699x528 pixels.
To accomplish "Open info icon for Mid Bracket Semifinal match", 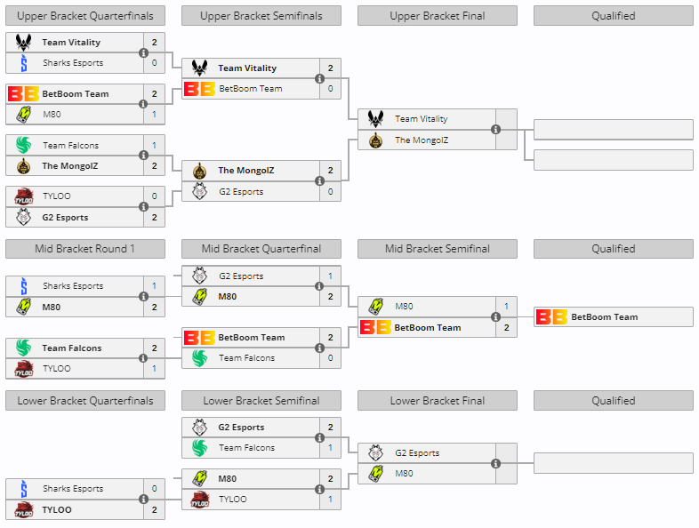I will click(x=496, y=316).
